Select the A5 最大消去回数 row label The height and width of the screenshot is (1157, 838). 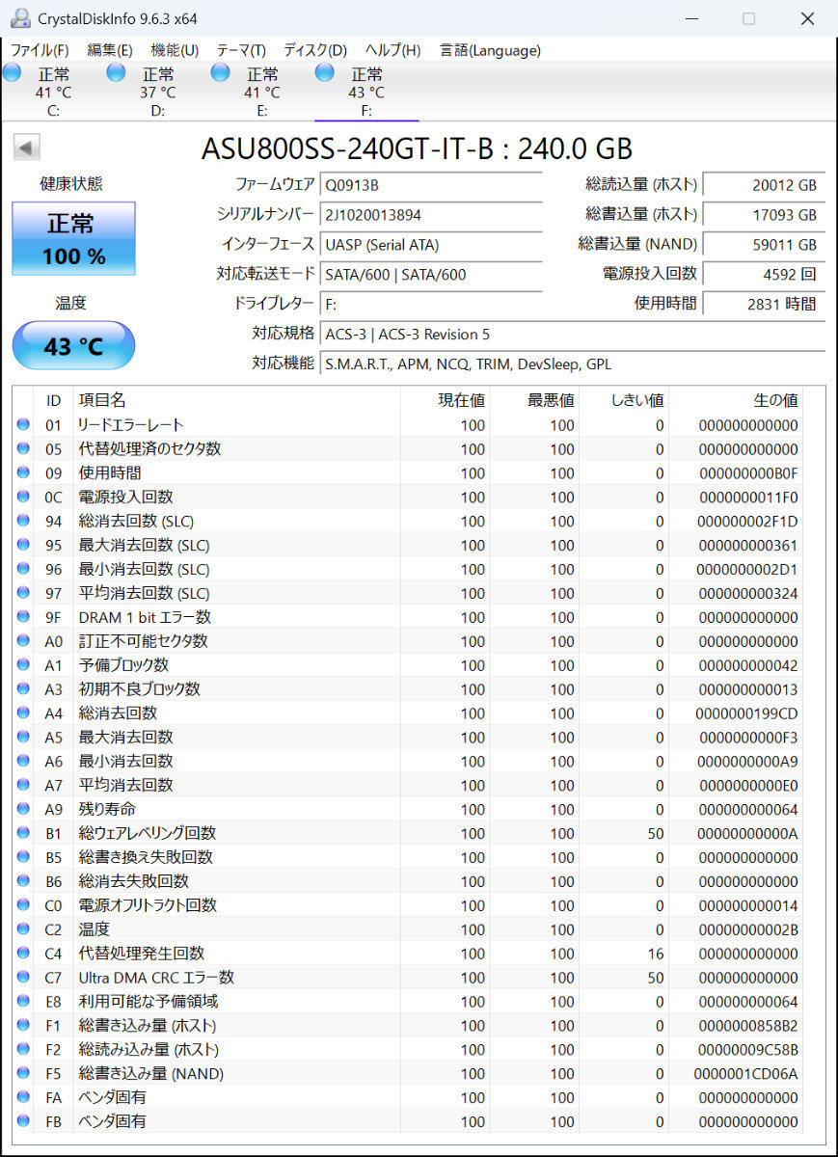[x=125, y=737]
